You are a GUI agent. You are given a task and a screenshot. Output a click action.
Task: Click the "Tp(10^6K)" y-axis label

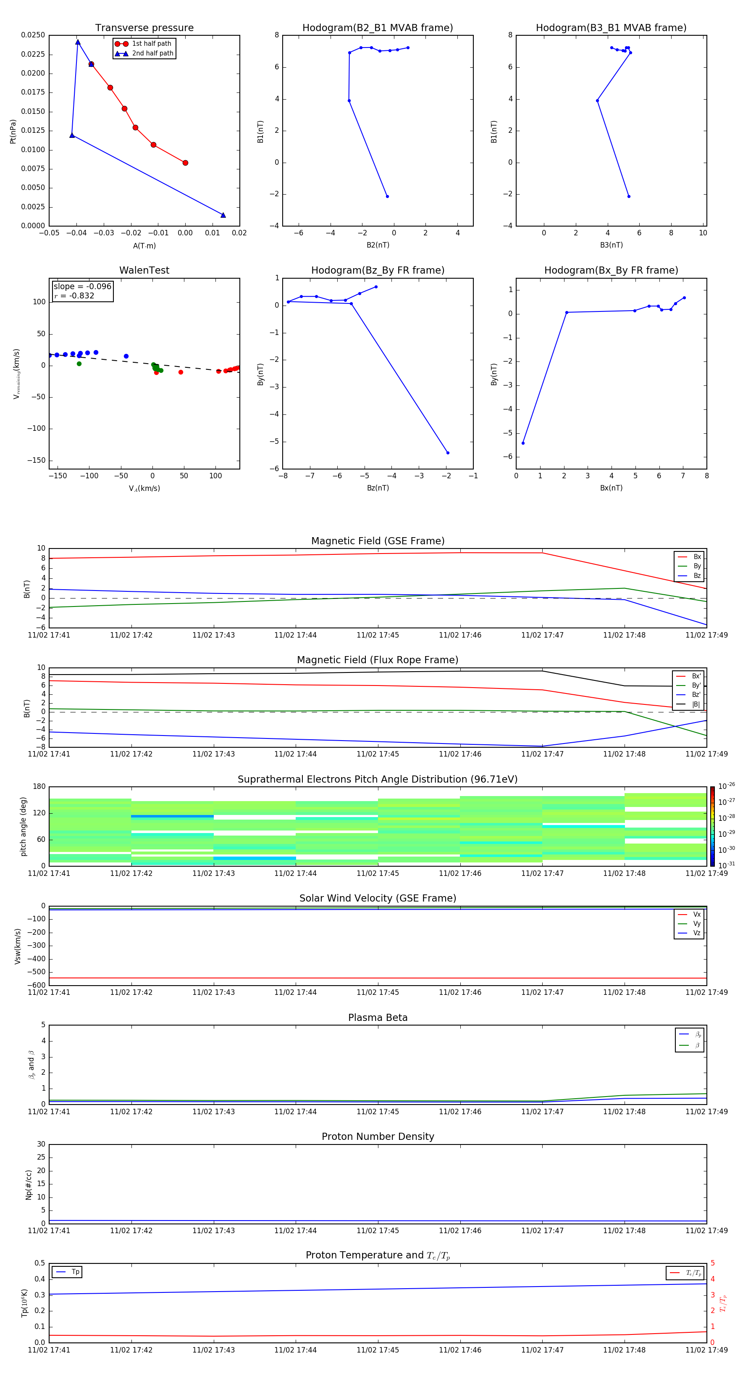pyautogui.click(x=24, y=1303)
